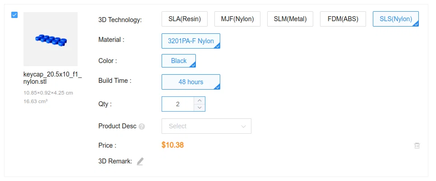The height and width of the screenshot is (181, 436).
Task: Delete this item with the trash icon
Action: click(x=417, y=145)
